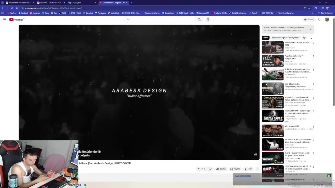Click the '2026 Türkçe Pop Rap Mix' title
The width and height of the screenshot is (335, 188).
coord(298,167)
